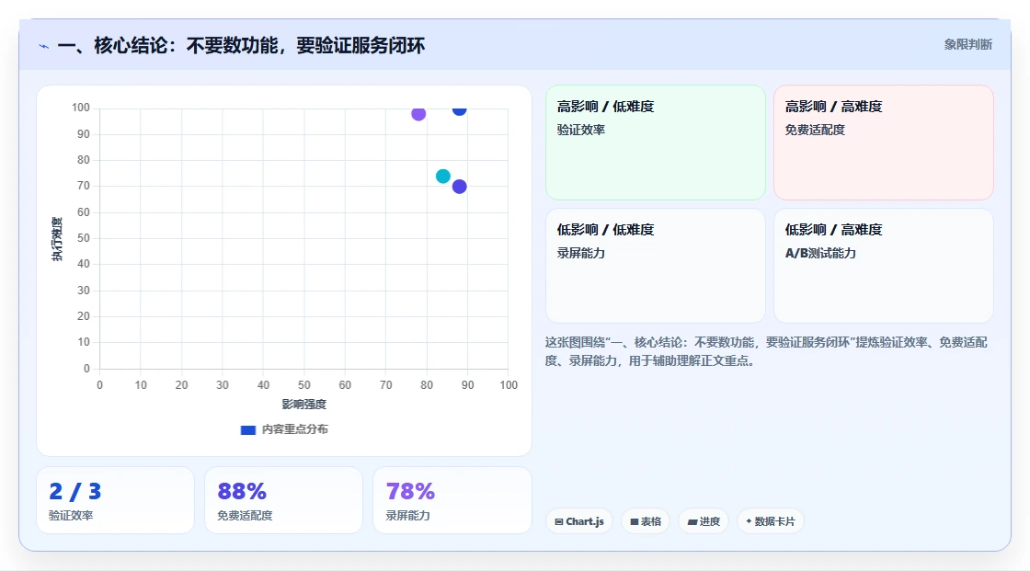Click the Chart.js tag chip
Screen dimensions: 1030x571
click(579, 521)
